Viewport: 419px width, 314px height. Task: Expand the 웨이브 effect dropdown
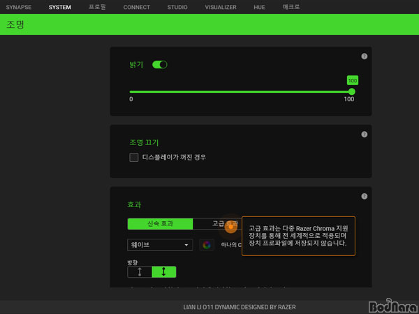[160, 245]
